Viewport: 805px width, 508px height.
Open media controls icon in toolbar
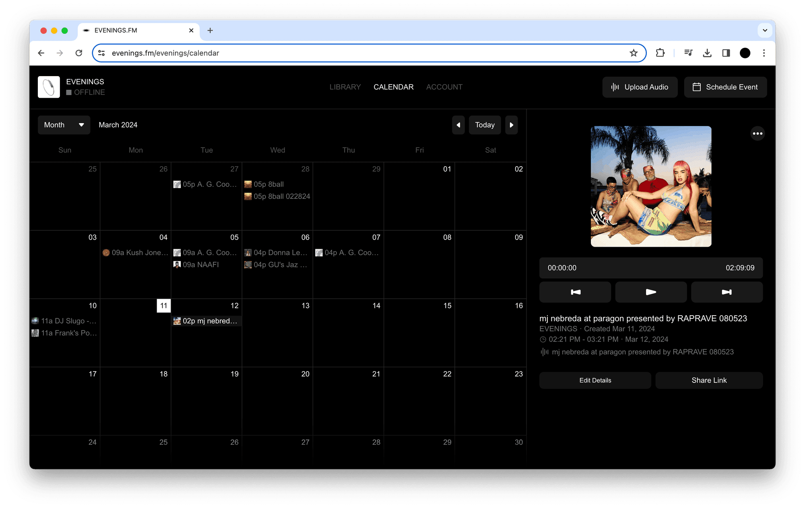pyautogui.click(x=688, y=53)
